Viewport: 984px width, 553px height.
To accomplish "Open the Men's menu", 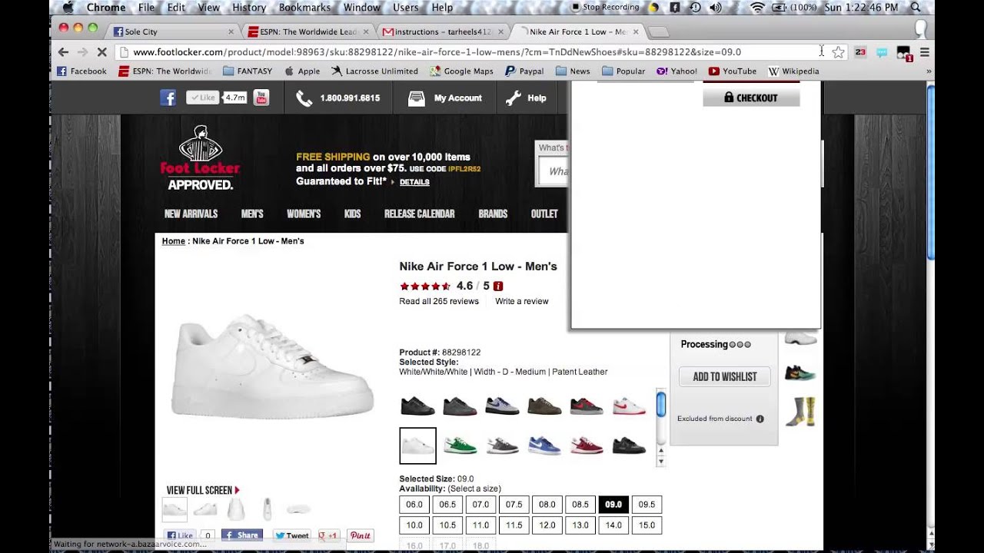I will coord(252,214).
